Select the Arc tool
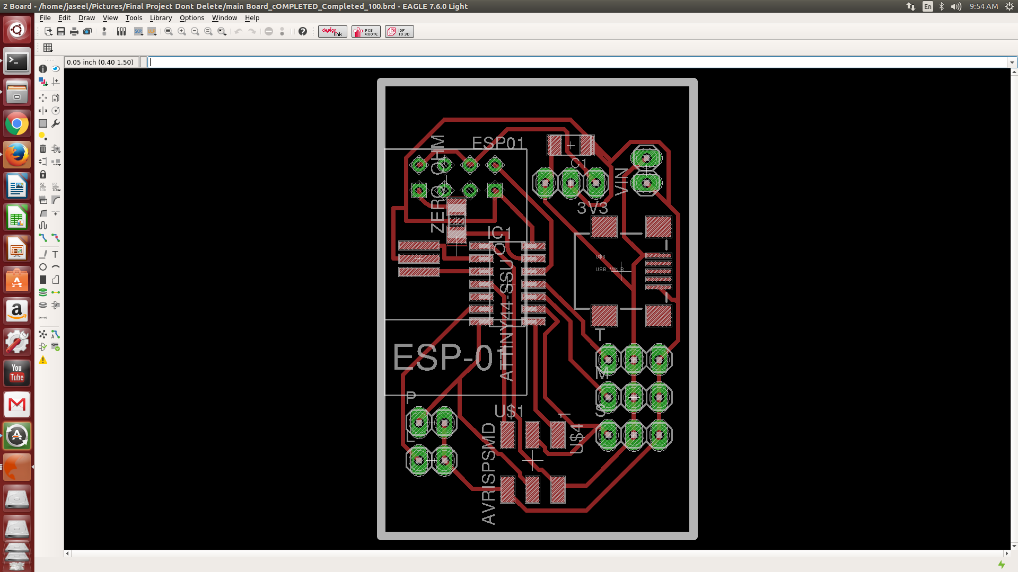1018x572 pixels. tap(56, 267)
